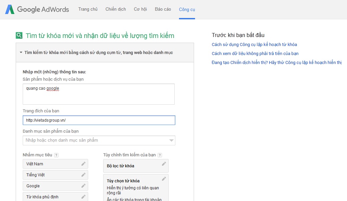Edit Bộ lọc từ khóa with pencil icon

164,164
